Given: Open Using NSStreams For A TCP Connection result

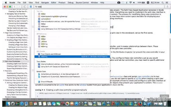Looking at the screenshot, I should pos(72,29).
